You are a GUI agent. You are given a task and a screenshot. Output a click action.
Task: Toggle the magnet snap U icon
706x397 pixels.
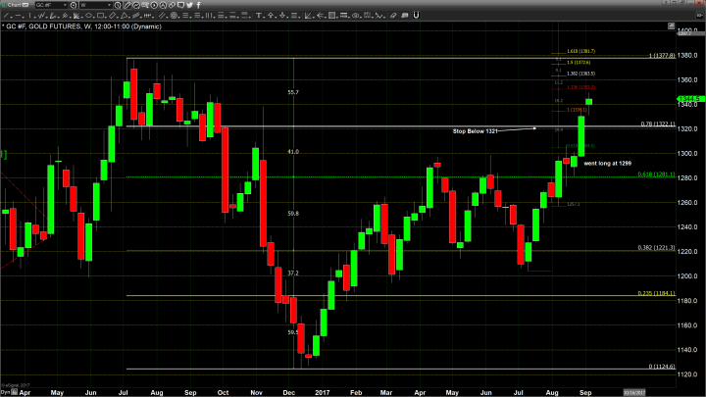[x=416, y=16]
